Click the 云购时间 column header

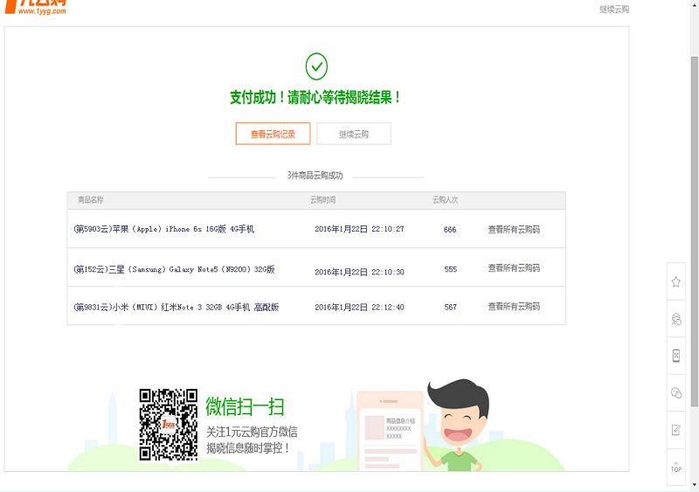[322, 200]
